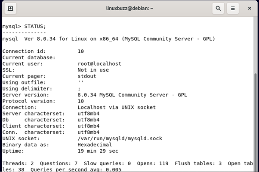Click the 'Binary data as:' label
This screenshot has width=259, height=172.
[26, 145]
